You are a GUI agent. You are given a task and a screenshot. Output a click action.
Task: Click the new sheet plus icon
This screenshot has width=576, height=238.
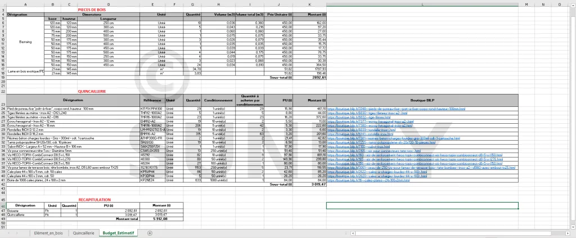point(149,233)
